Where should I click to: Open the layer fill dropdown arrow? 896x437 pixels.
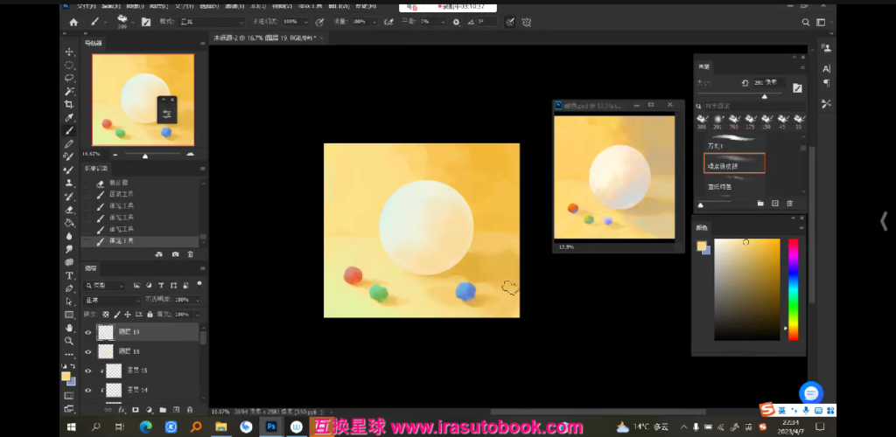(197, 315)
